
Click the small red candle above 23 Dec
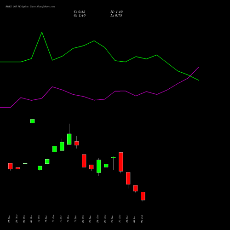(x=92, y=167)
